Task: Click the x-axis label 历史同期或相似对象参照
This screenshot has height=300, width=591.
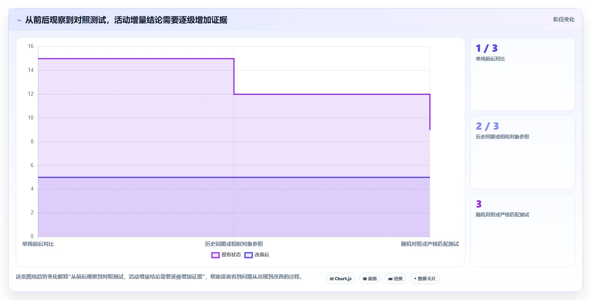Action: (234, 244)
